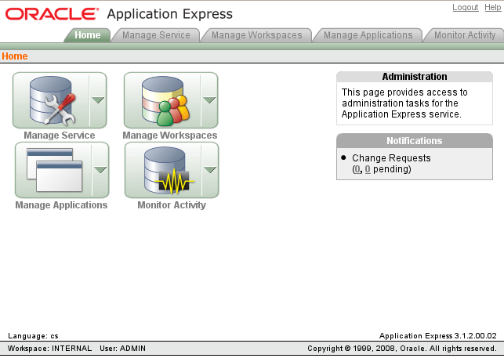Click the Administration panel heading
The height and width of the screenshot is (358, 504).
pos(415,77)
